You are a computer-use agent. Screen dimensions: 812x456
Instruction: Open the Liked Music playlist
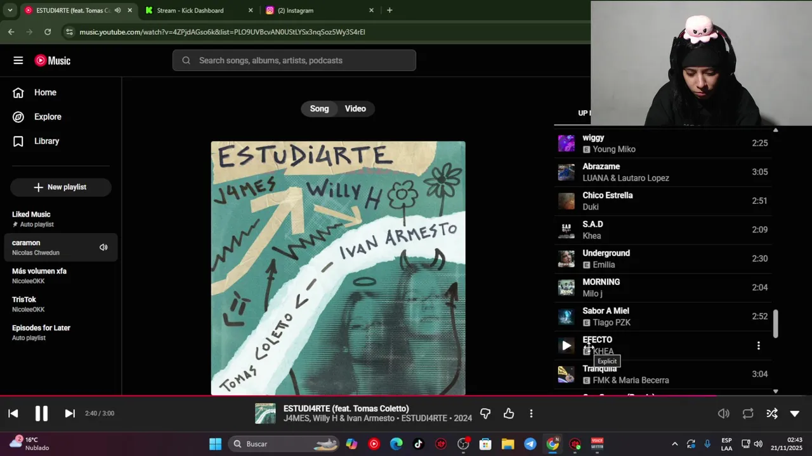[60, 219]
